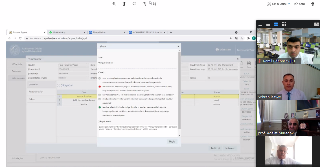Close the Yekunlaşanlar panel with its X

coord(237,59)
